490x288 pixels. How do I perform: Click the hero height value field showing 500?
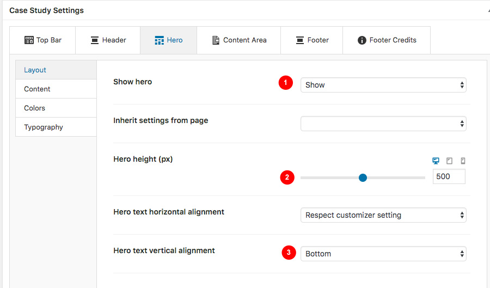(449, 176)
